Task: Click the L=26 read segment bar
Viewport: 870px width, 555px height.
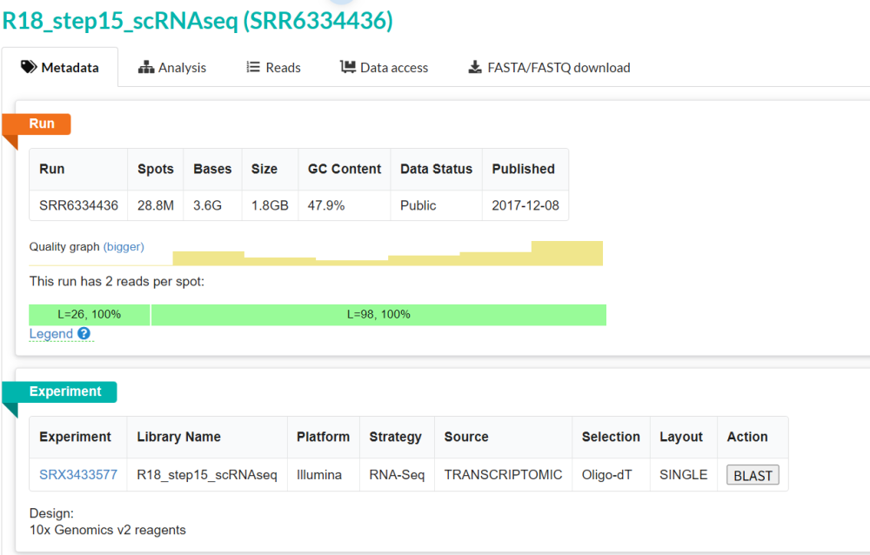Action: pyautogui.click(x=89, y=314)
